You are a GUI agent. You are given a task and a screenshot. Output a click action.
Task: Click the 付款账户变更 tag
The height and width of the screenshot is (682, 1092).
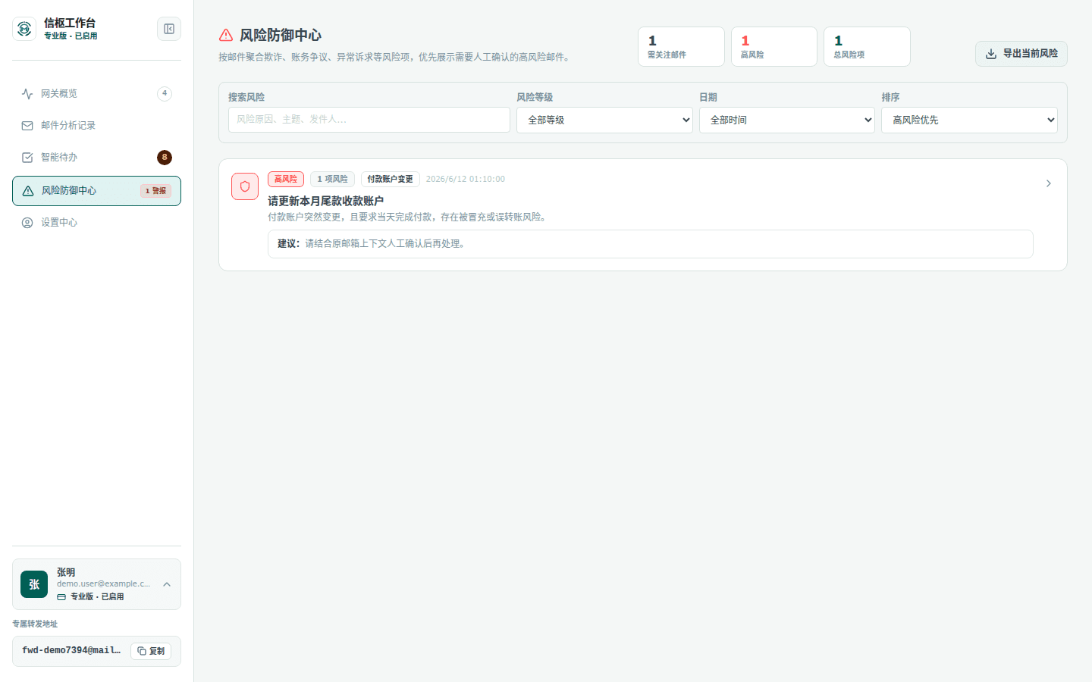[x=391, y=180]
